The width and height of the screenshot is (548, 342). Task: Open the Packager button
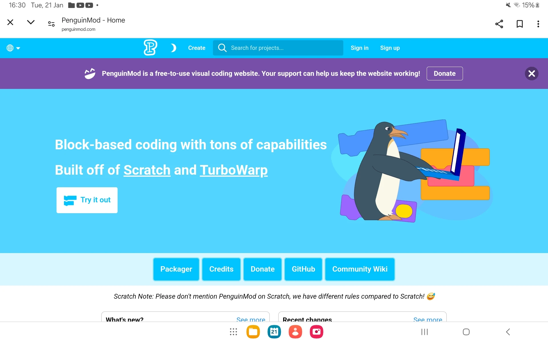pos(176,269)
